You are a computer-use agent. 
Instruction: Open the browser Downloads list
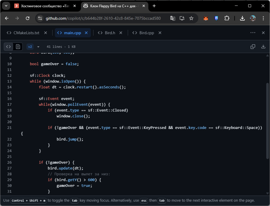pyautogui.click(x=242, y=18)
